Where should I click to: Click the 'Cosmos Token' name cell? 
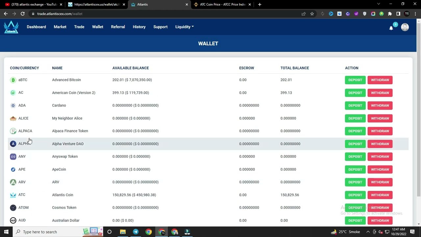64,208
